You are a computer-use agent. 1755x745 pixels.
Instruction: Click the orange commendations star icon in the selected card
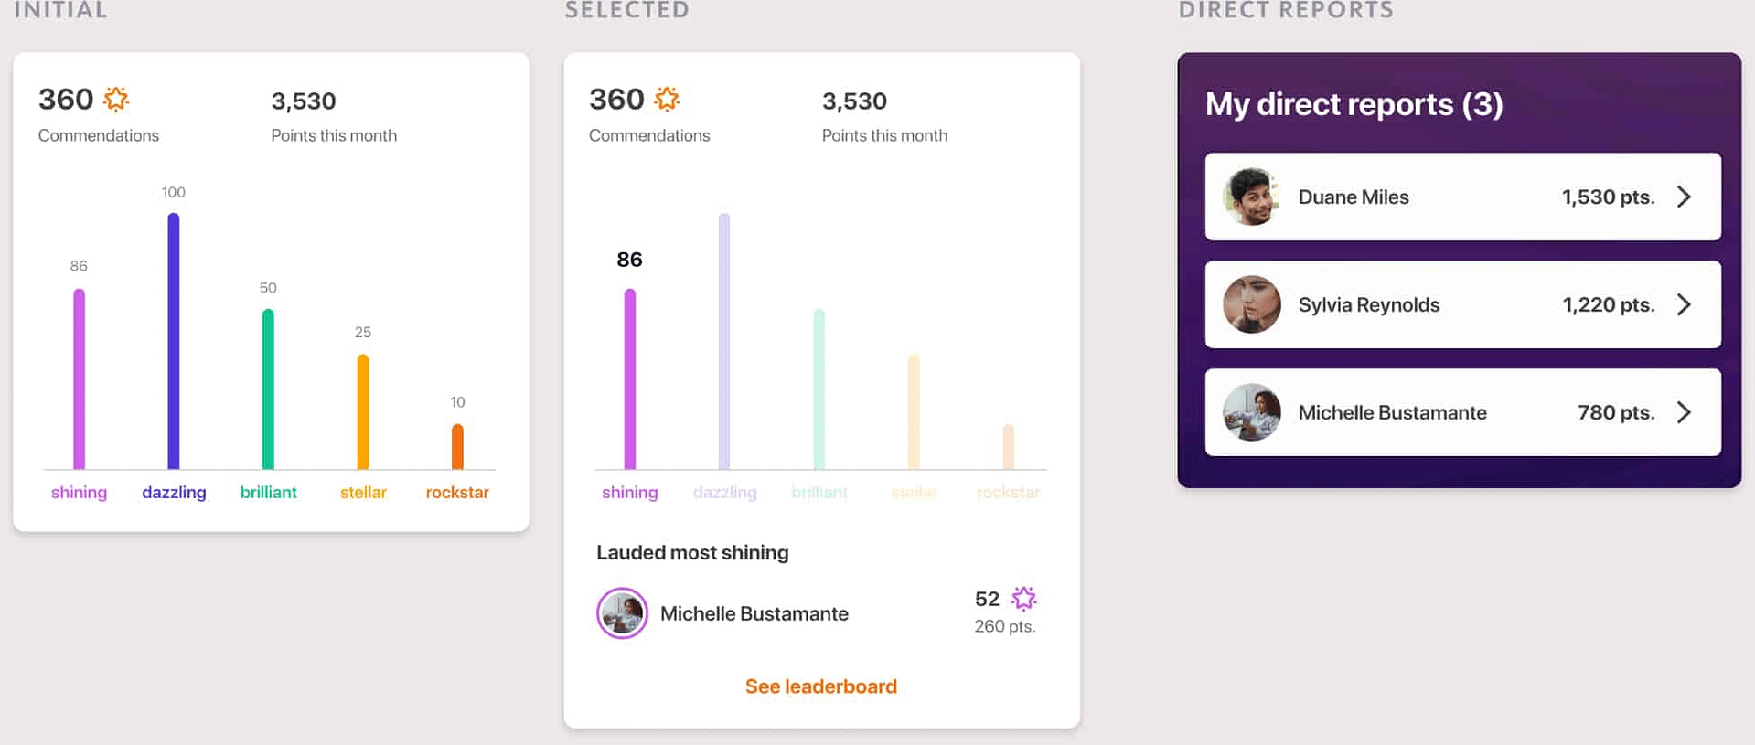coord(667,99)
